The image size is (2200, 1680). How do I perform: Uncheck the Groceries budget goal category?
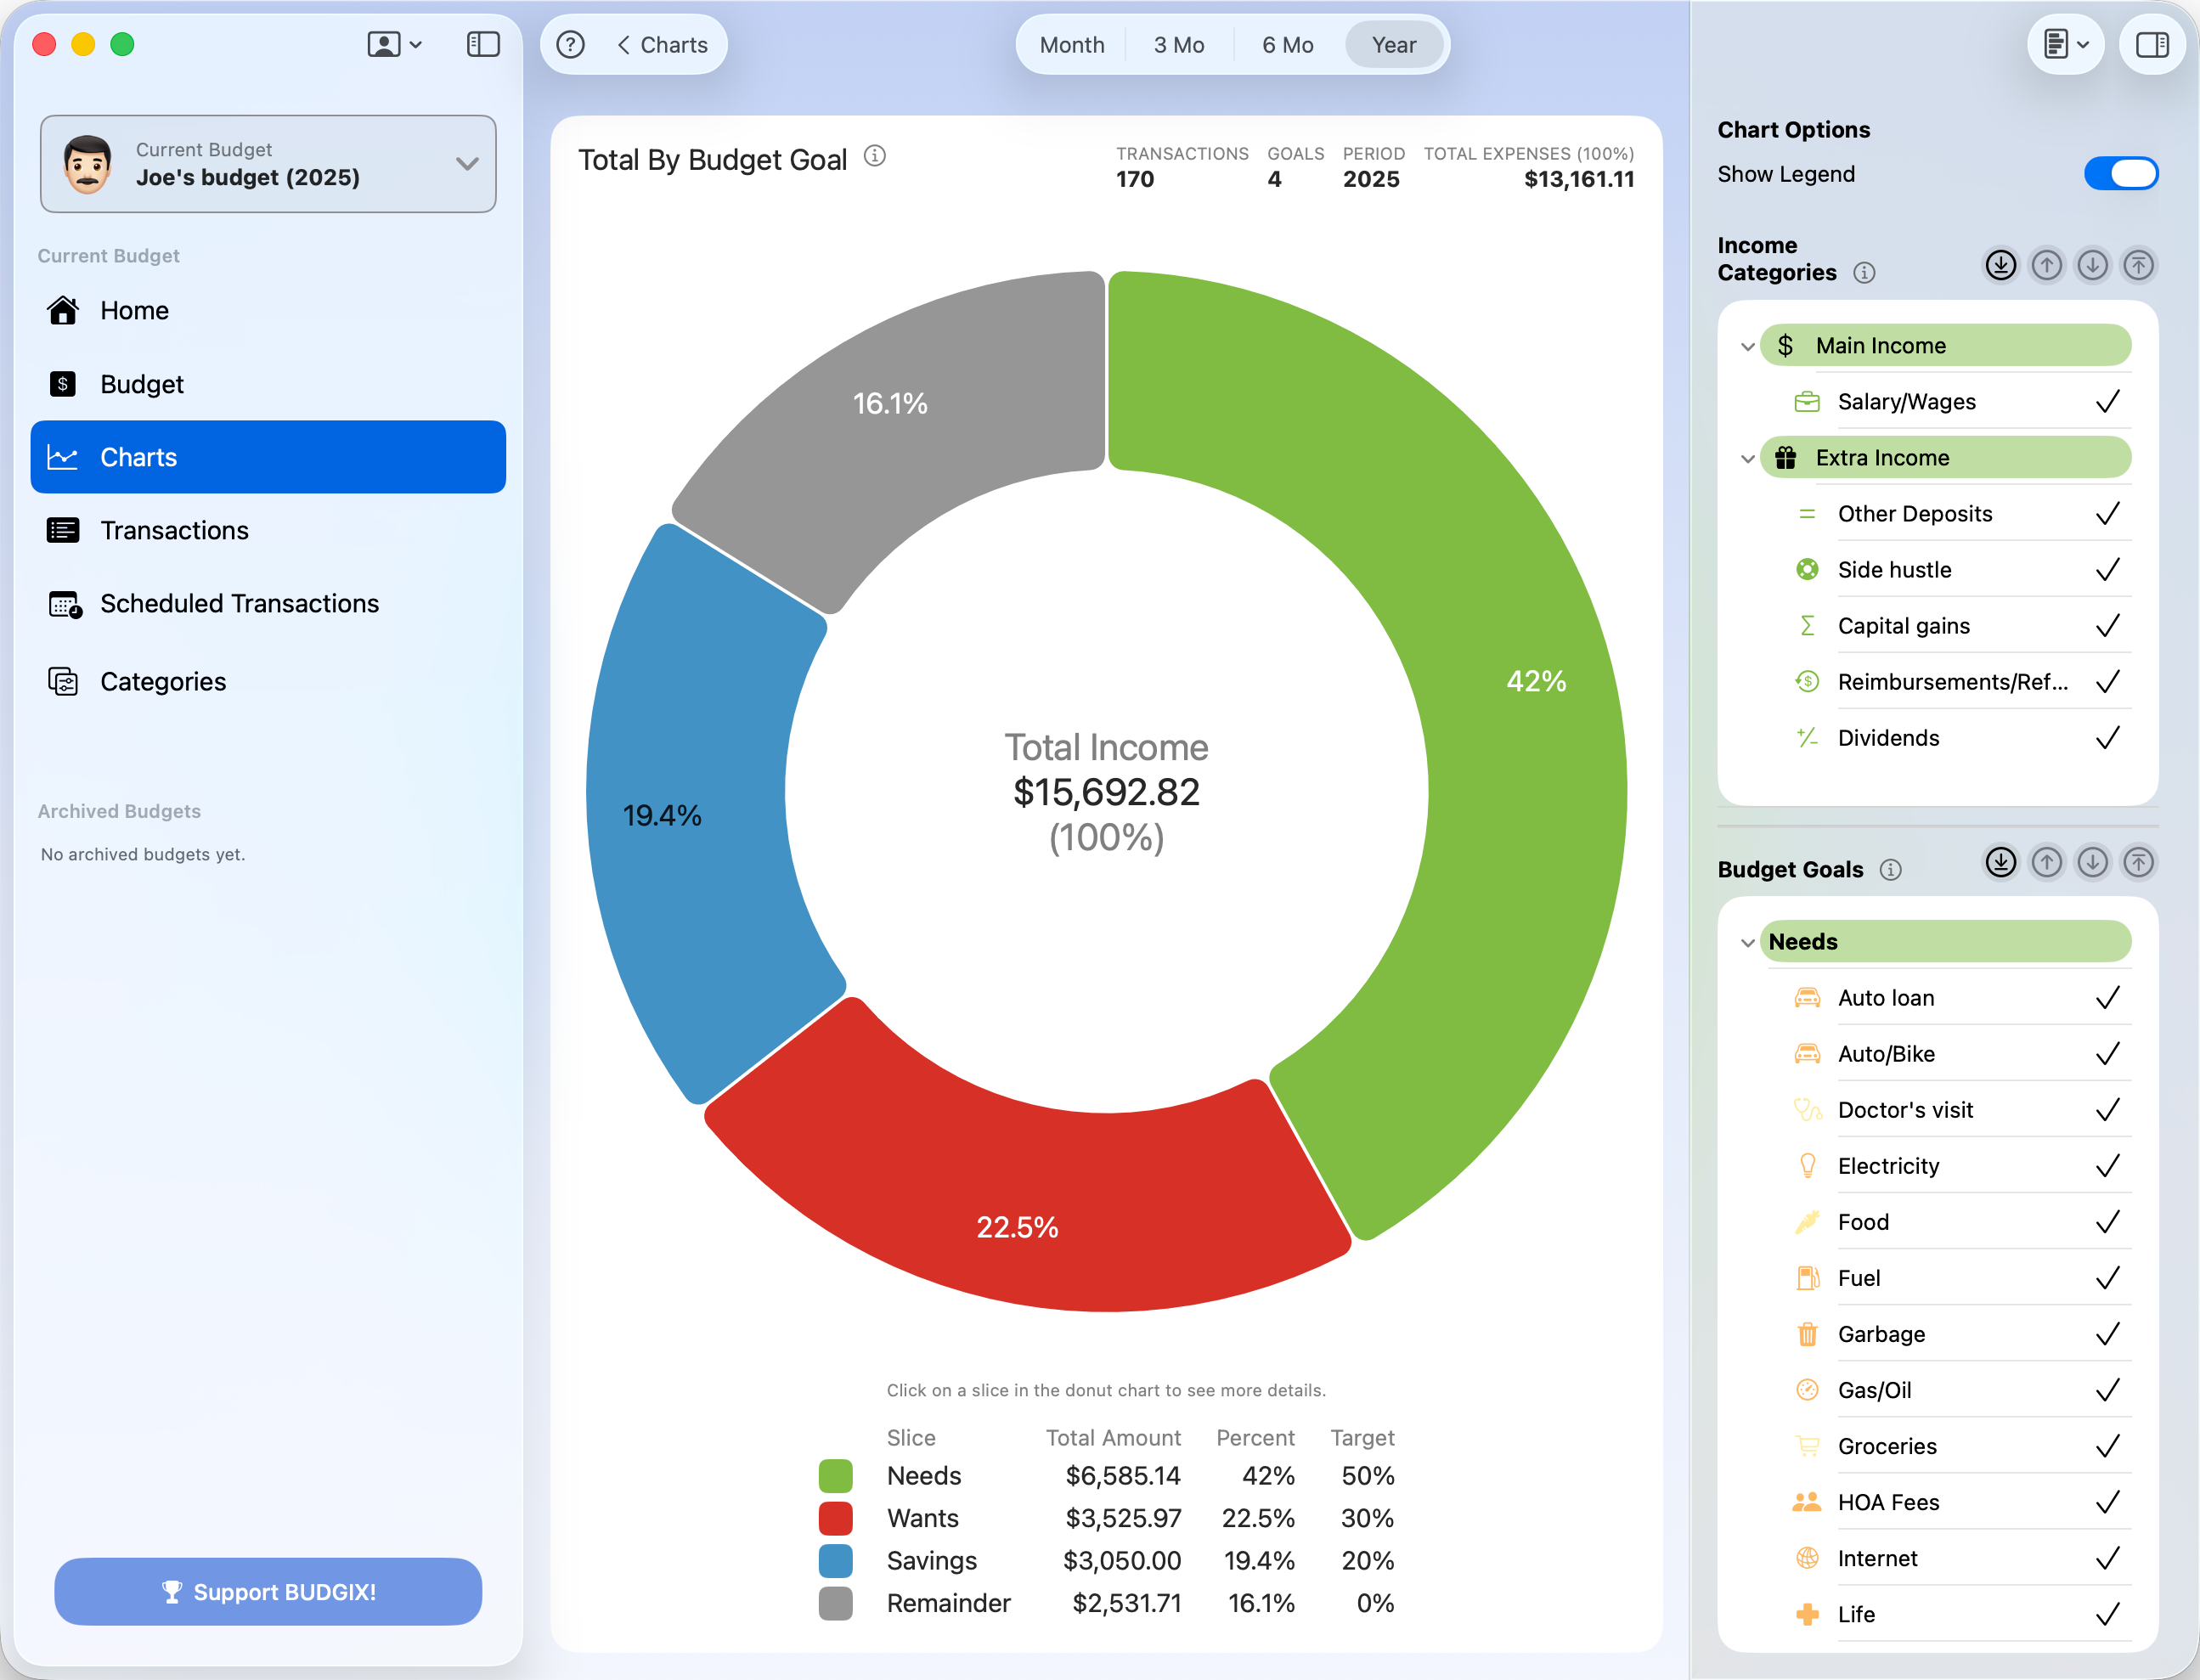tap(2107, 1447)
